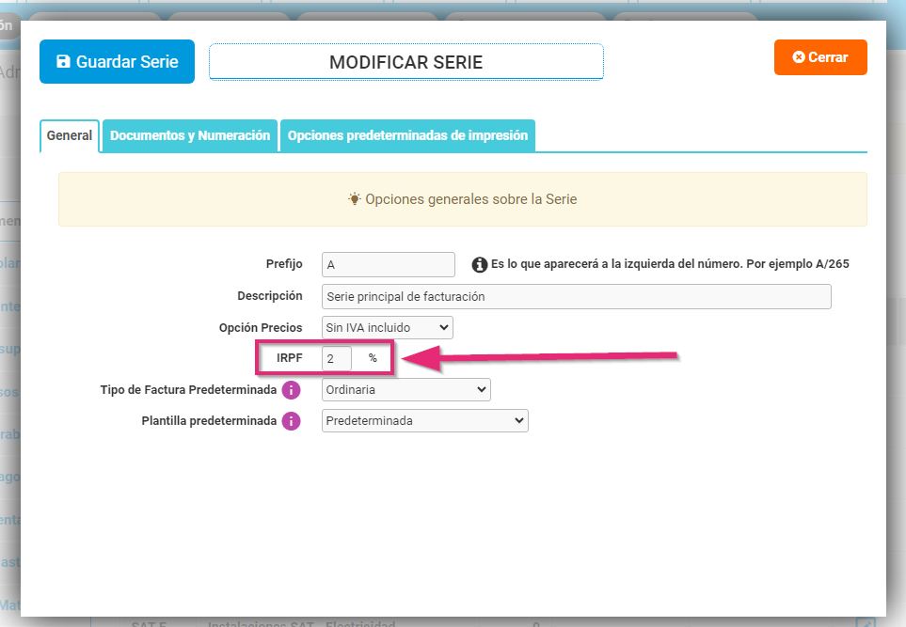Image resolution: width=906 pixels, height=627 pixels.
Task: Open the Tipo de Factura Predeterminada dropdown
Action: [405, 389]
